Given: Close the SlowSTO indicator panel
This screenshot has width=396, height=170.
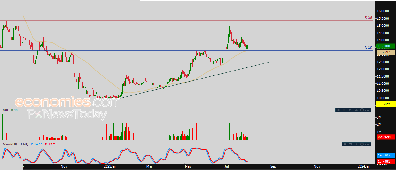Looking at the screenshot, I should pos(345,144).
